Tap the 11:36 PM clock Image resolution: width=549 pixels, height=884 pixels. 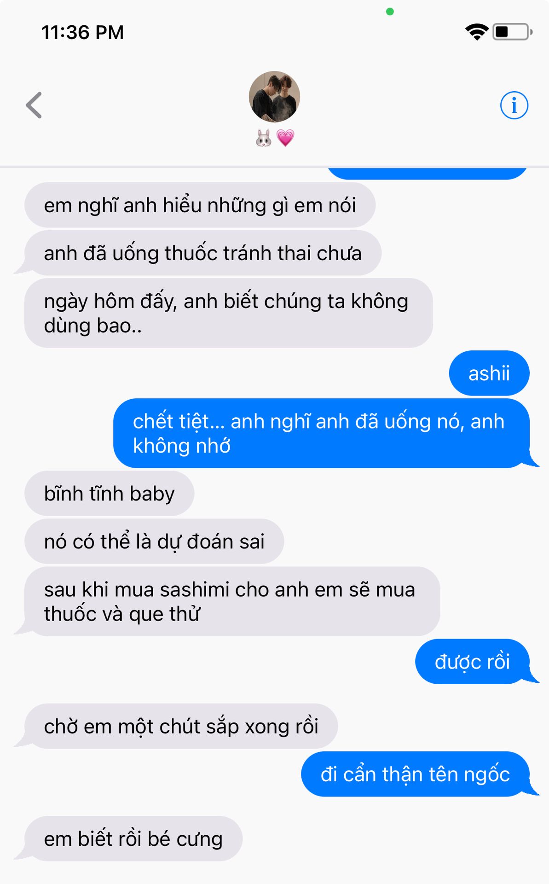click(83, 32)
